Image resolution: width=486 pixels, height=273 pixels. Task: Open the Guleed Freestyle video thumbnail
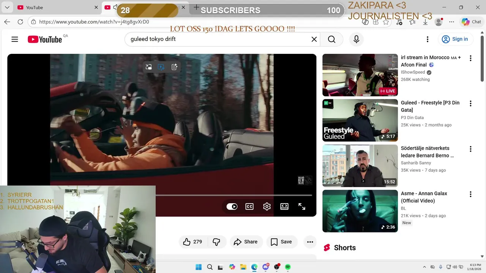pos(360,120)
